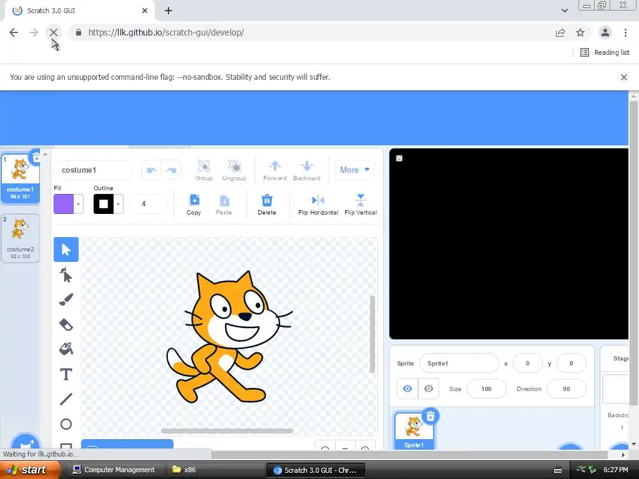Click the sprite Size field
Screen dimensions: 639x479
(x=486, y=389)
